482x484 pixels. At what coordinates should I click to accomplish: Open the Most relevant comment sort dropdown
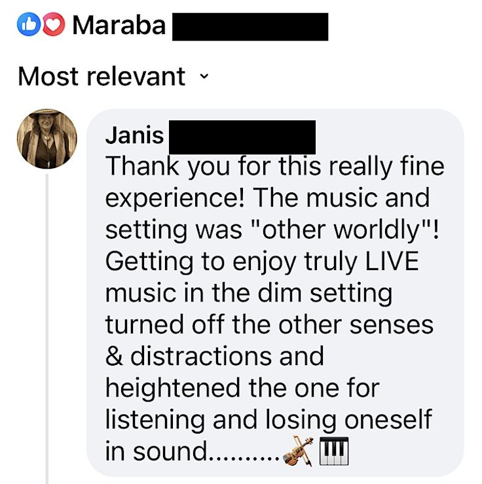[113, 77]
